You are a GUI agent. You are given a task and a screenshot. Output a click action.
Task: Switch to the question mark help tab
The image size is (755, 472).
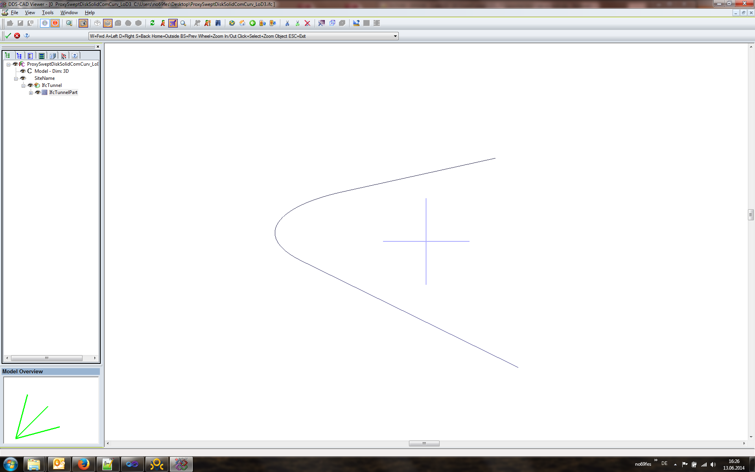[75, 56]
